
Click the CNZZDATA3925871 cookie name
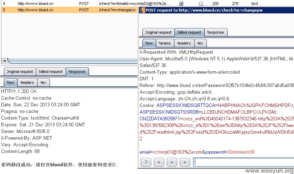[x=160, y=119]
